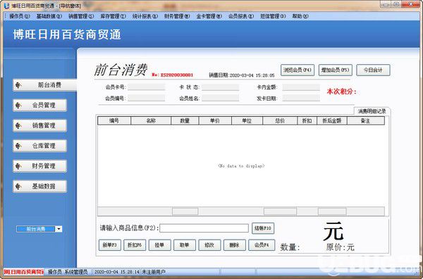Click 取单 button

pos(185,245)
